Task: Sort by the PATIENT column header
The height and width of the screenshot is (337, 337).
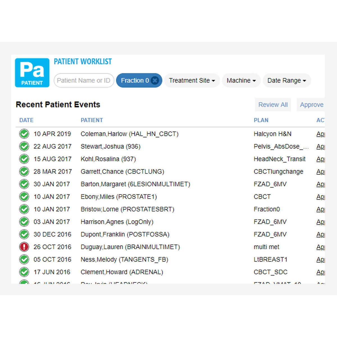Action: [x=92, y=120]
